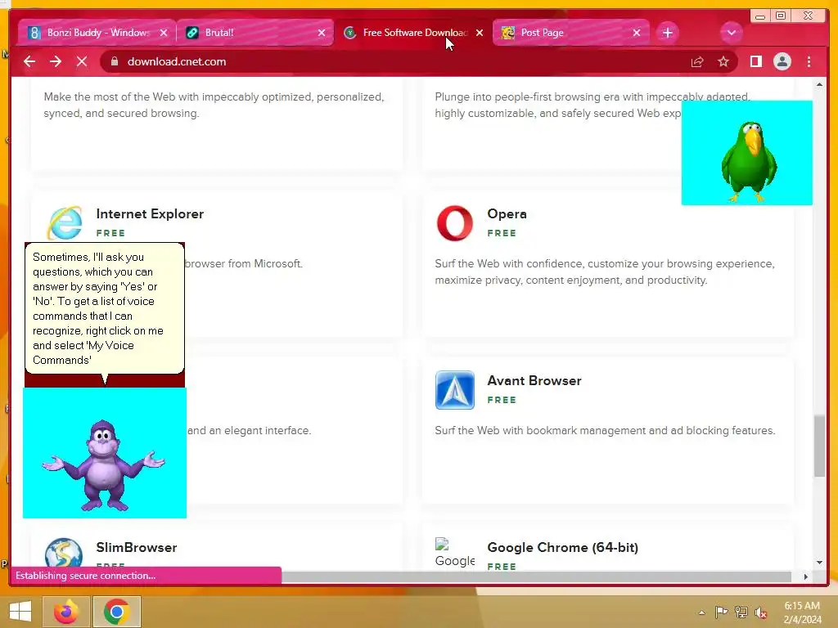Screen dimensions: 838x628
Task: Open a new tab with plus button
Action: [x=668, y=33]
